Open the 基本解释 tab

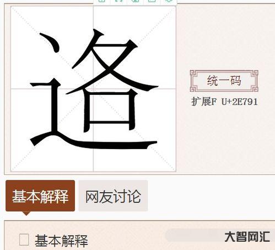pos(40,196)
